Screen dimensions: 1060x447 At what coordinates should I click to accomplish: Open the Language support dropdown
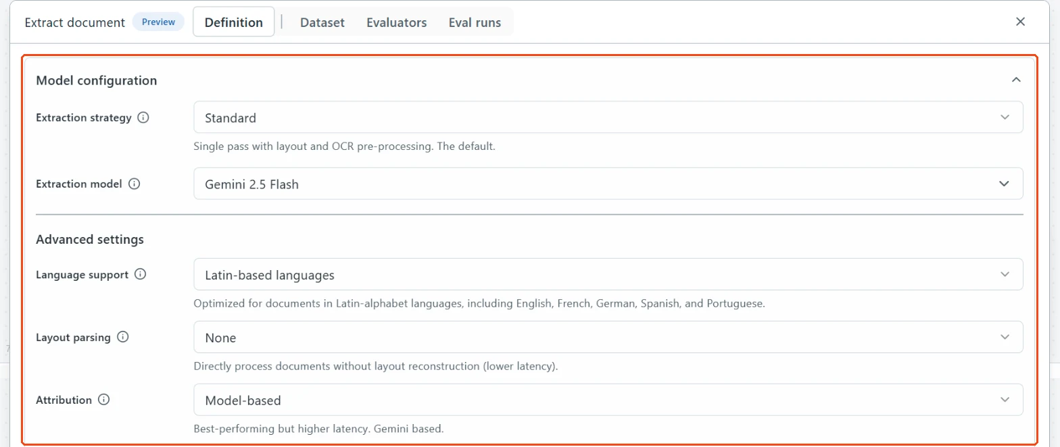point(608,274)
